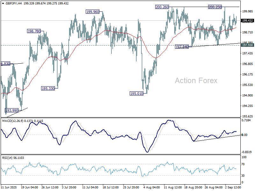The image size is (255, 191).
Task: Click the current price tag 199.432
Action: point(247,21)
